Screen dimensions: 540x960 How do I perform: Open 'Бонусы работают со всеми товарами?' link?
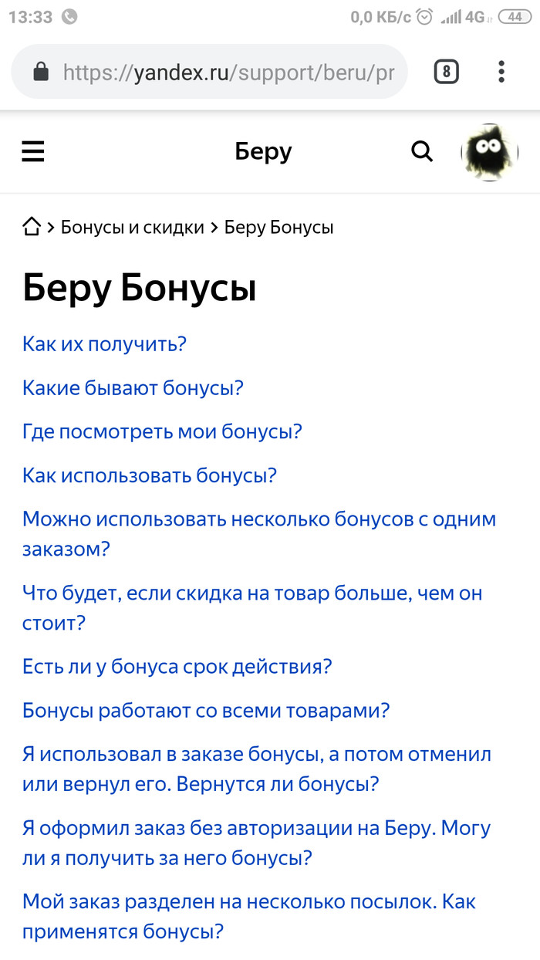pos(206,711)
